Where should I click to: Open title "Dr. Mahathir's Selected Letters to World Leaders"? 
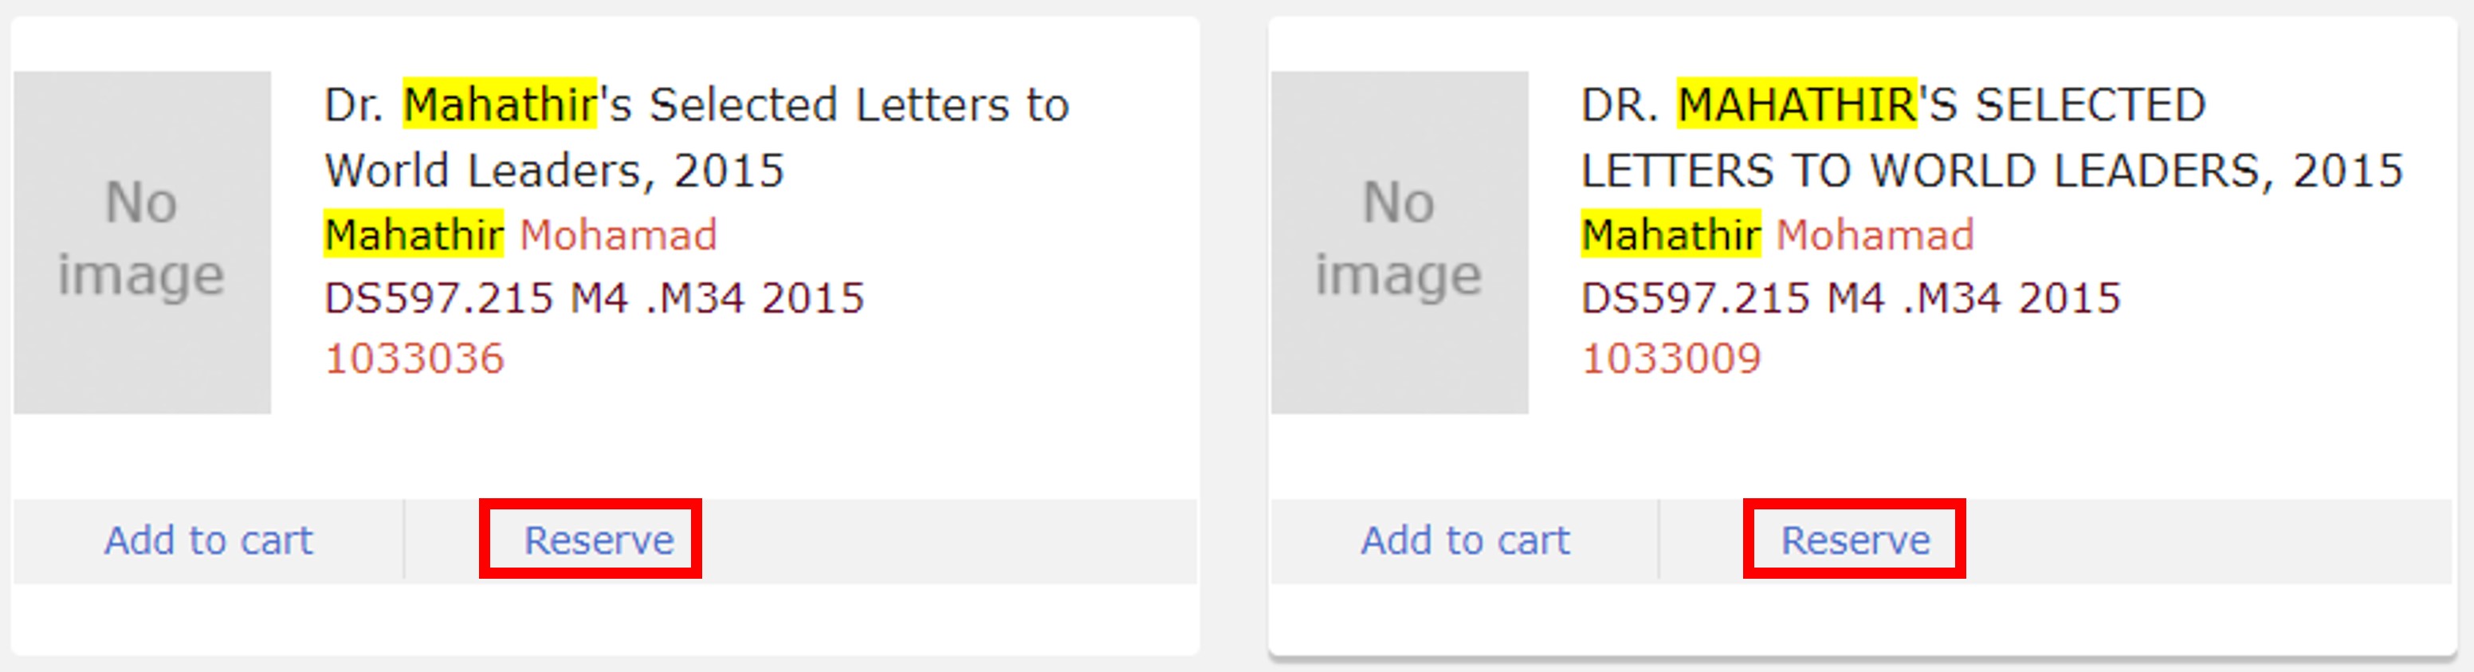(x=697, y=137)
